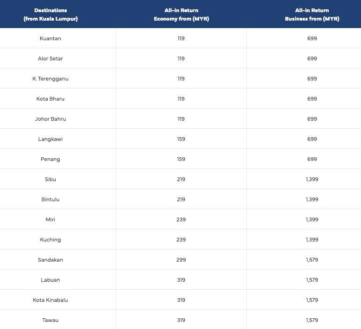
Task: Click the All-in Return Business header
Action: click(312, 15)
